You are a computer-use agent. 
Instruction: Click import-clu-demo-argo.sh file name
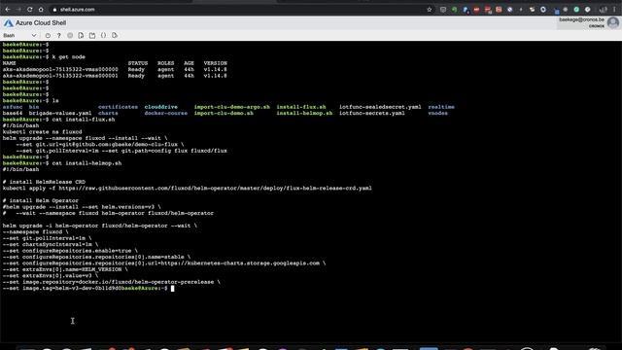click(231, 107)
